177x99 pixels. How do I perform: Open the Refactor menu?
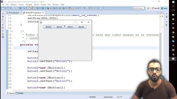[x=14, y=5]
